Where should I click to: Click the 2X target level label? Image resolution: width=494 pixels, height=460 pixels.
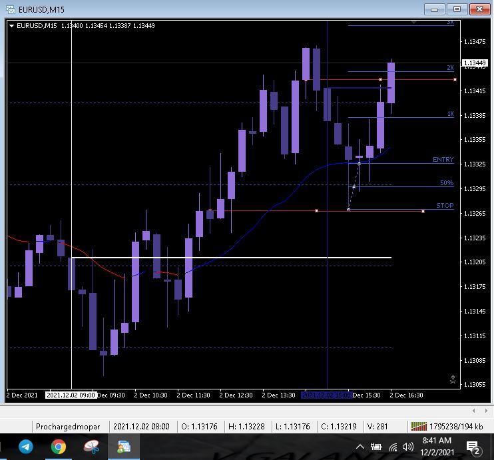point(450,68)
